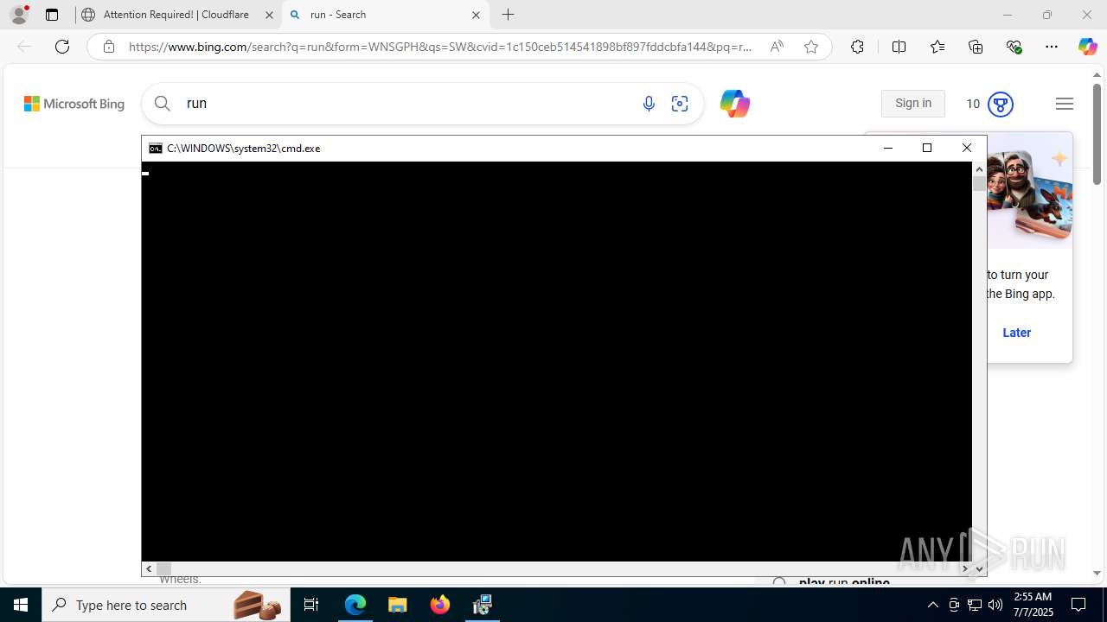
Task: Click the Sign in button
Action: click(x=913, y=104)
